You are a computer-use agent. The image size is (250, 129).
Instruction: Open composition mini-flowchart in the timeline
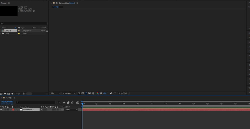59,103
